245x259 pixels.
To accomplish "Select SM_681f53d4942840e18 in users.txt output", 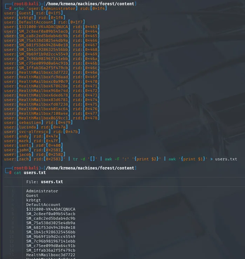I will [x=51, y=228].
